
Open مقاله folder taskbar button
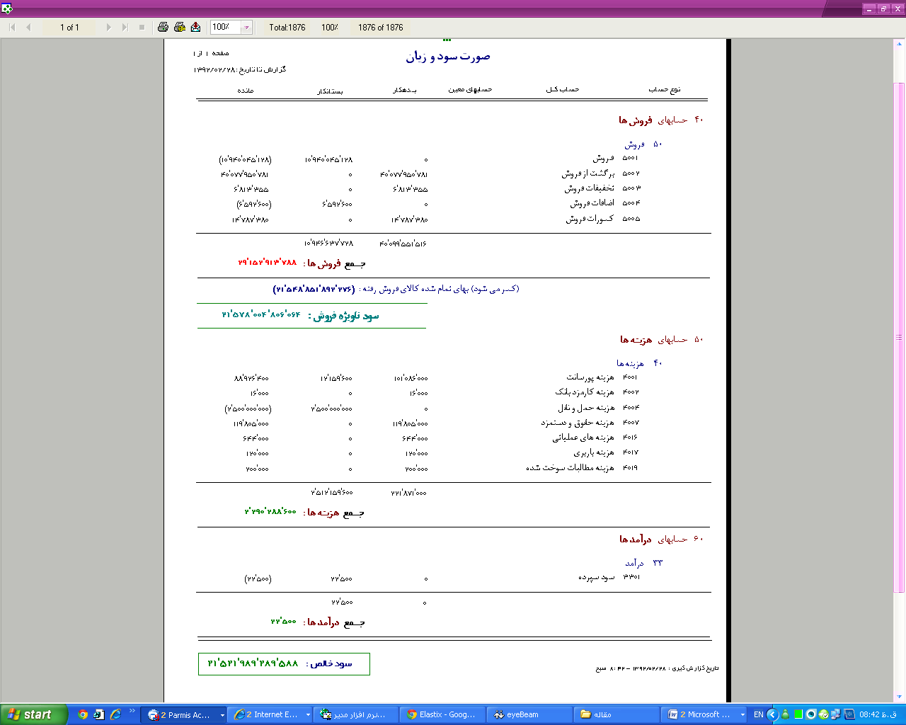pos(616,715)
